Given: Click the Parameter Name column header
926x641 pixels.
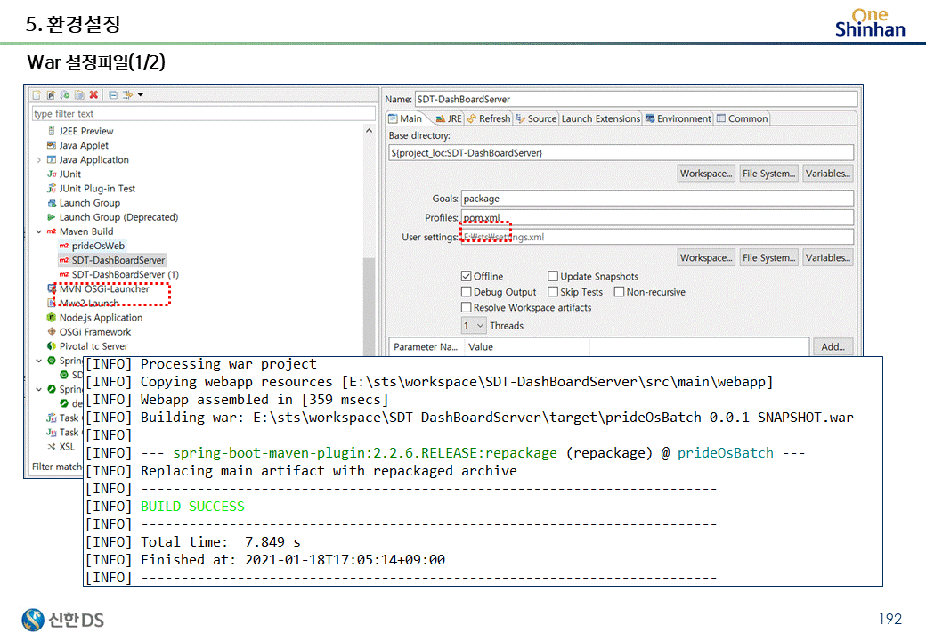Looking at the screenshot, I should click(x=426, y=347).
